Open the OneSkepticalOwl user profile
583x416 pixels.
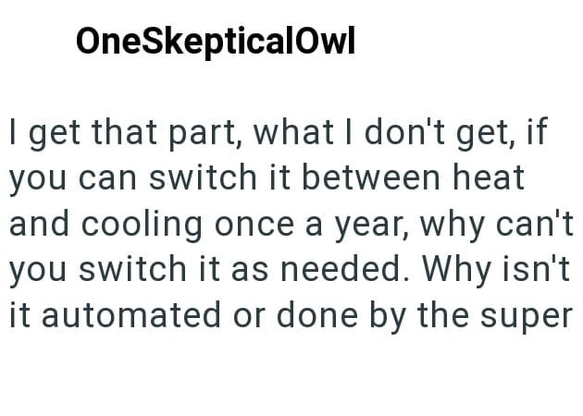point(215,40)
